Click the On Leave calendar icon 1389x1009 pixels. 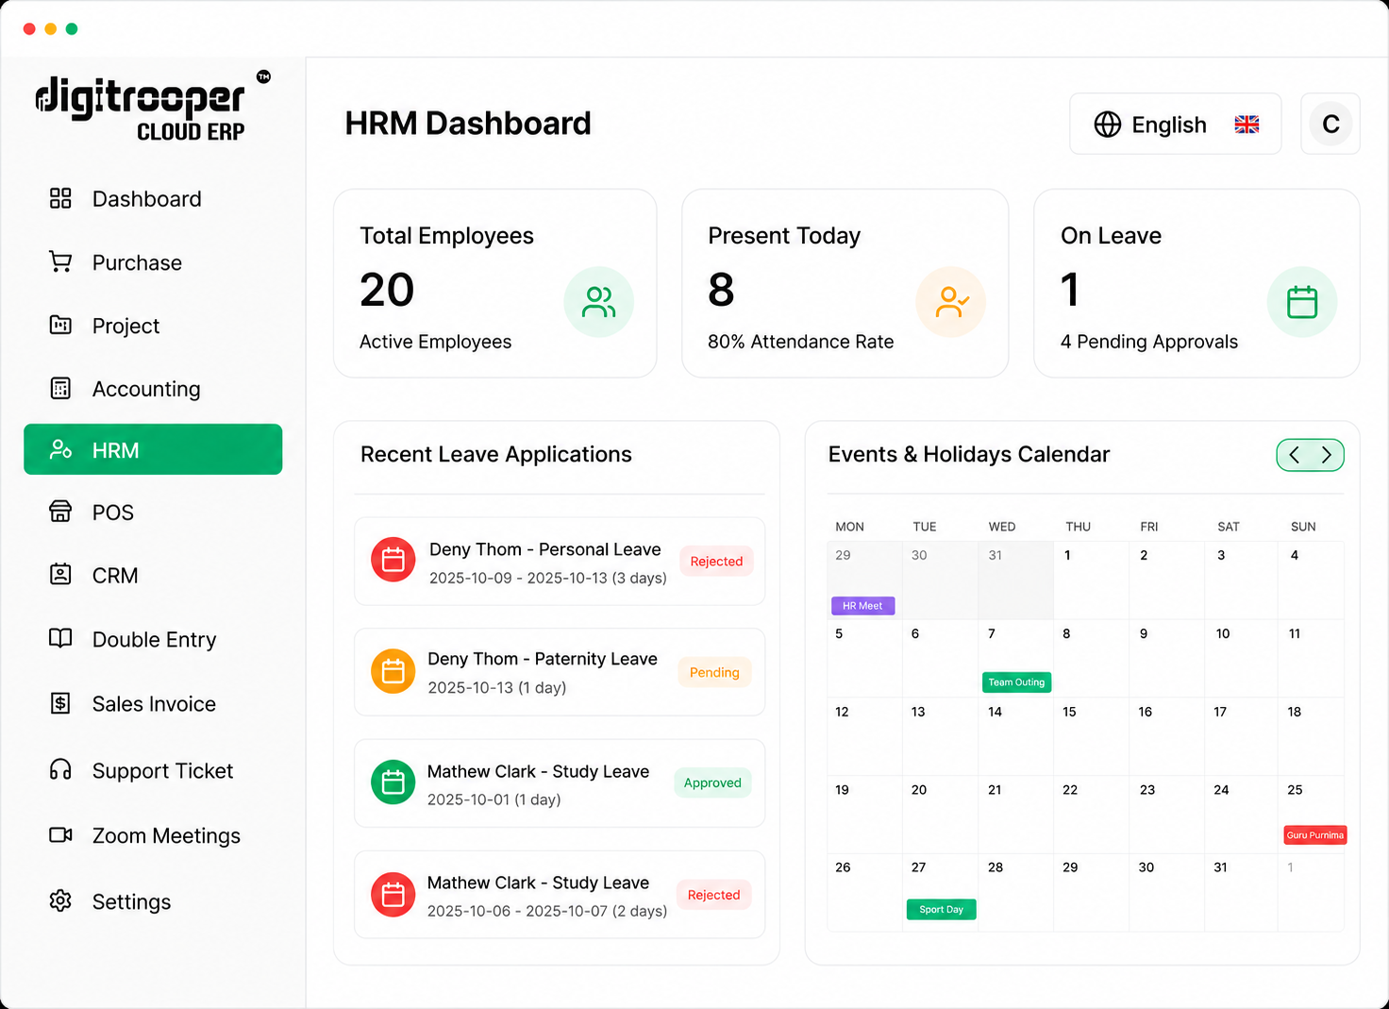[x=1302, y=302]
